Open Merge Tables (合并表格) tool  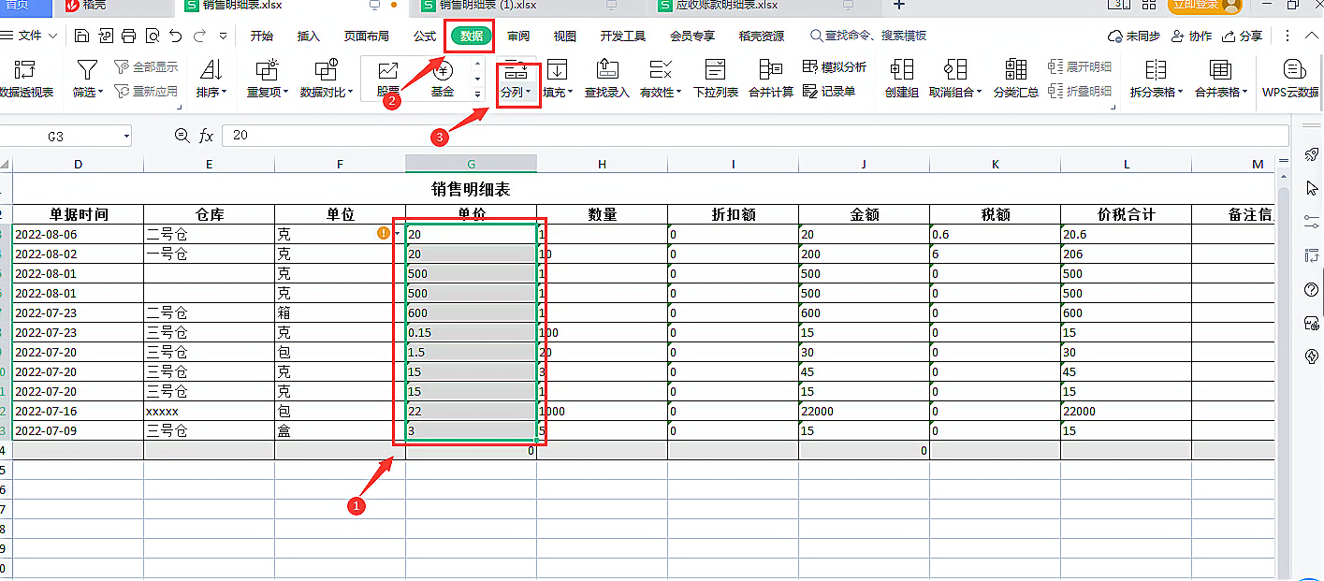coord(1221,79)
